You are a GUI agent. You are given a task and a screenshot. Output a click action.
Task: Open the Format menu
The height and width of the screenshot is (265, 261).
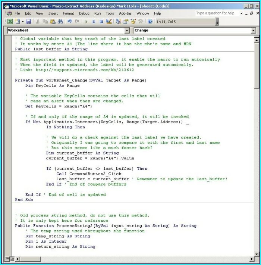(68, 13)
